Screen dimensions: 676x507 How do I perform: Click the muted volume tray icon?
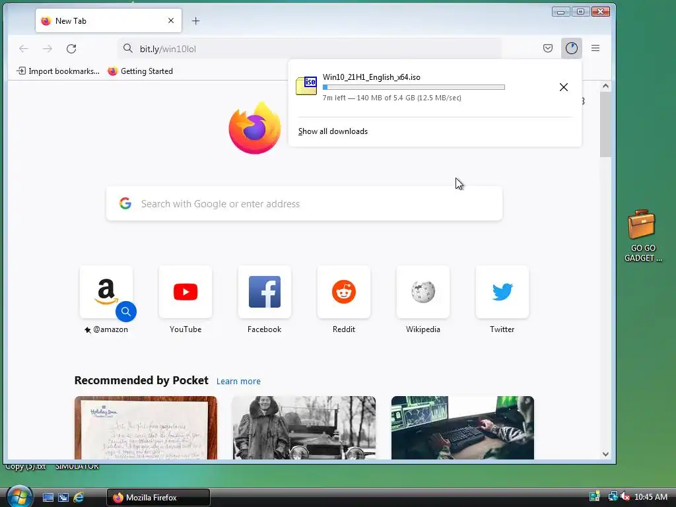click(625, 496)
